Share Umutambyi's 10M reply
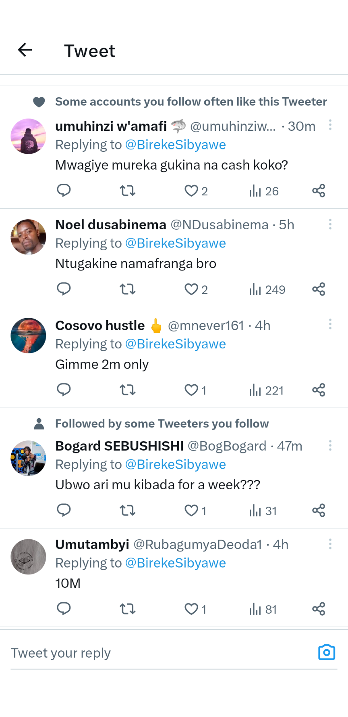Screen dimensions: 348x717 point(319,609)
